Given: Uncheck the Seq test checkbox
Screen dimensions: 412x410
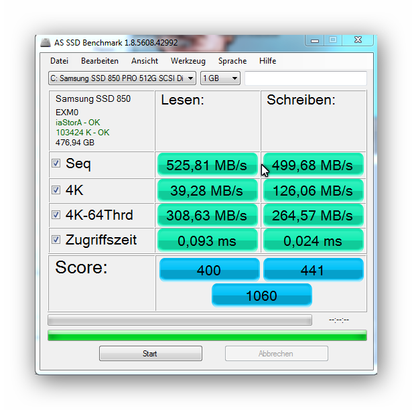Looking at the screenshot, I should [56, 163].
